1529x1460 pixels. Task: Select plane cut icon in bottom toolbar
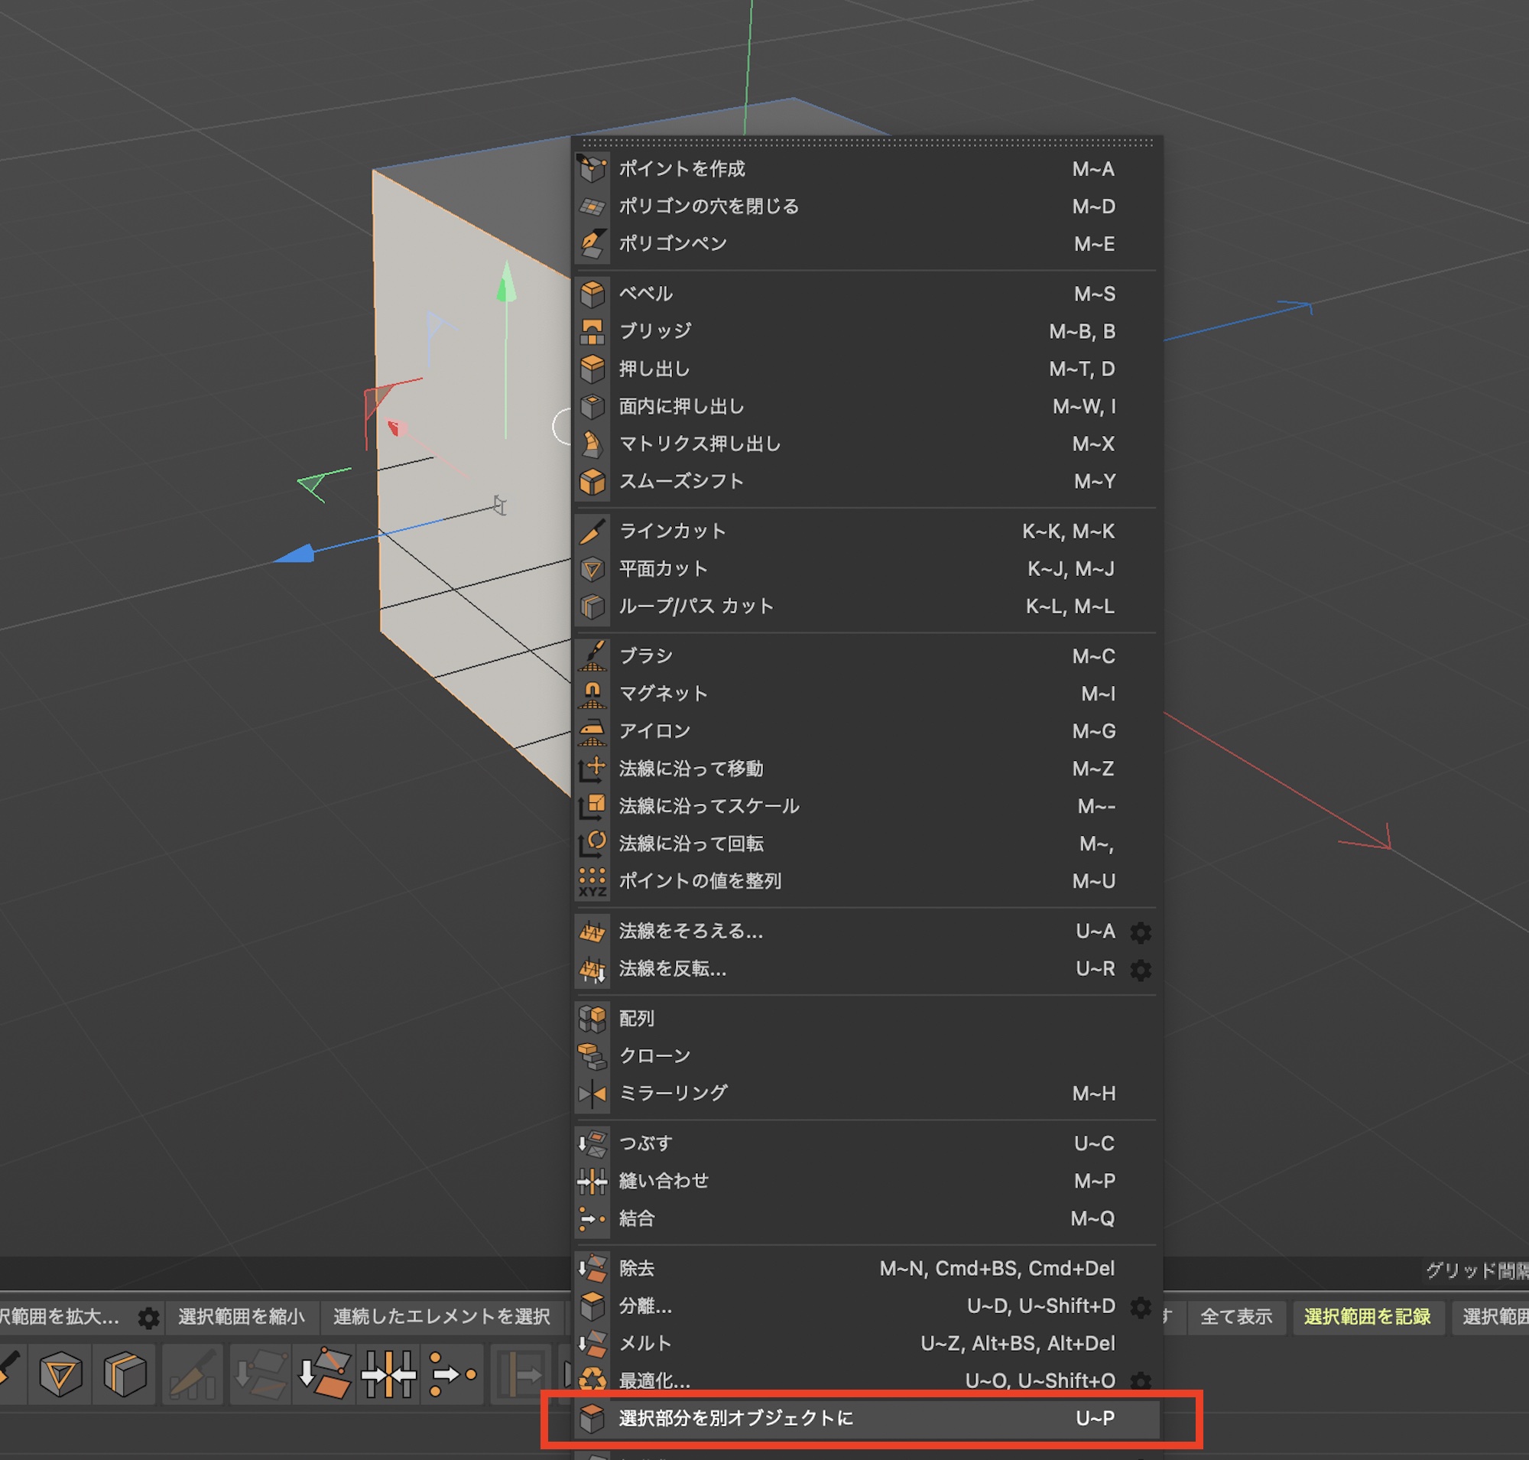coord(60,1374)
